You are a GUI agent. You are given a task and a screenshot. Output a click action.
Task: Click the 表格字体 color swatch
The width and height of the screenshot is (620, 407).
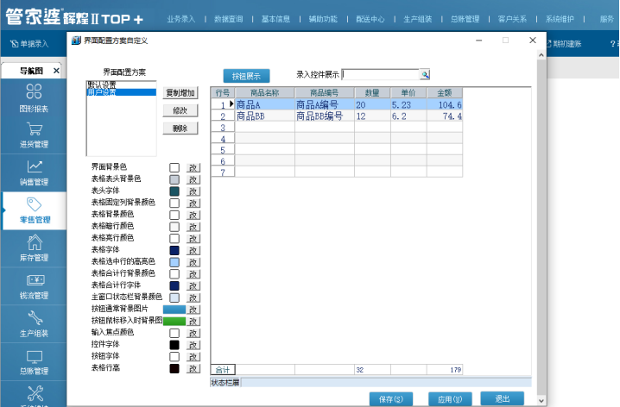tap(174, 251)
